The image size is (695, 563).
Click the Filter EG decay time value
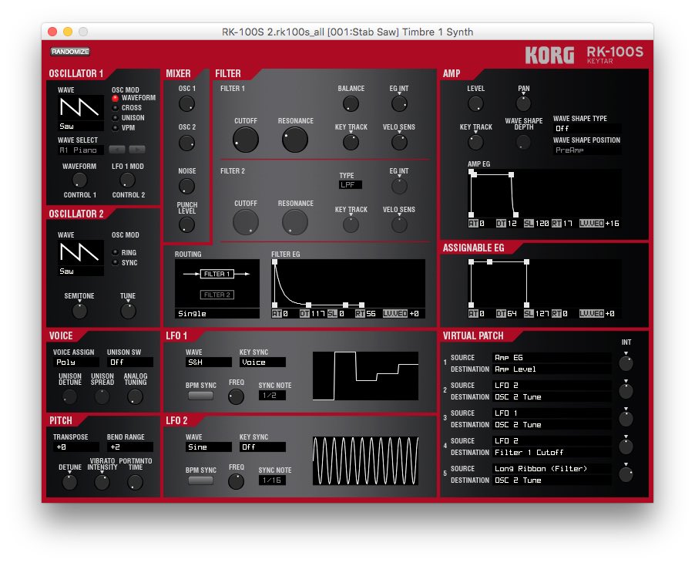[x=317, y=314]
